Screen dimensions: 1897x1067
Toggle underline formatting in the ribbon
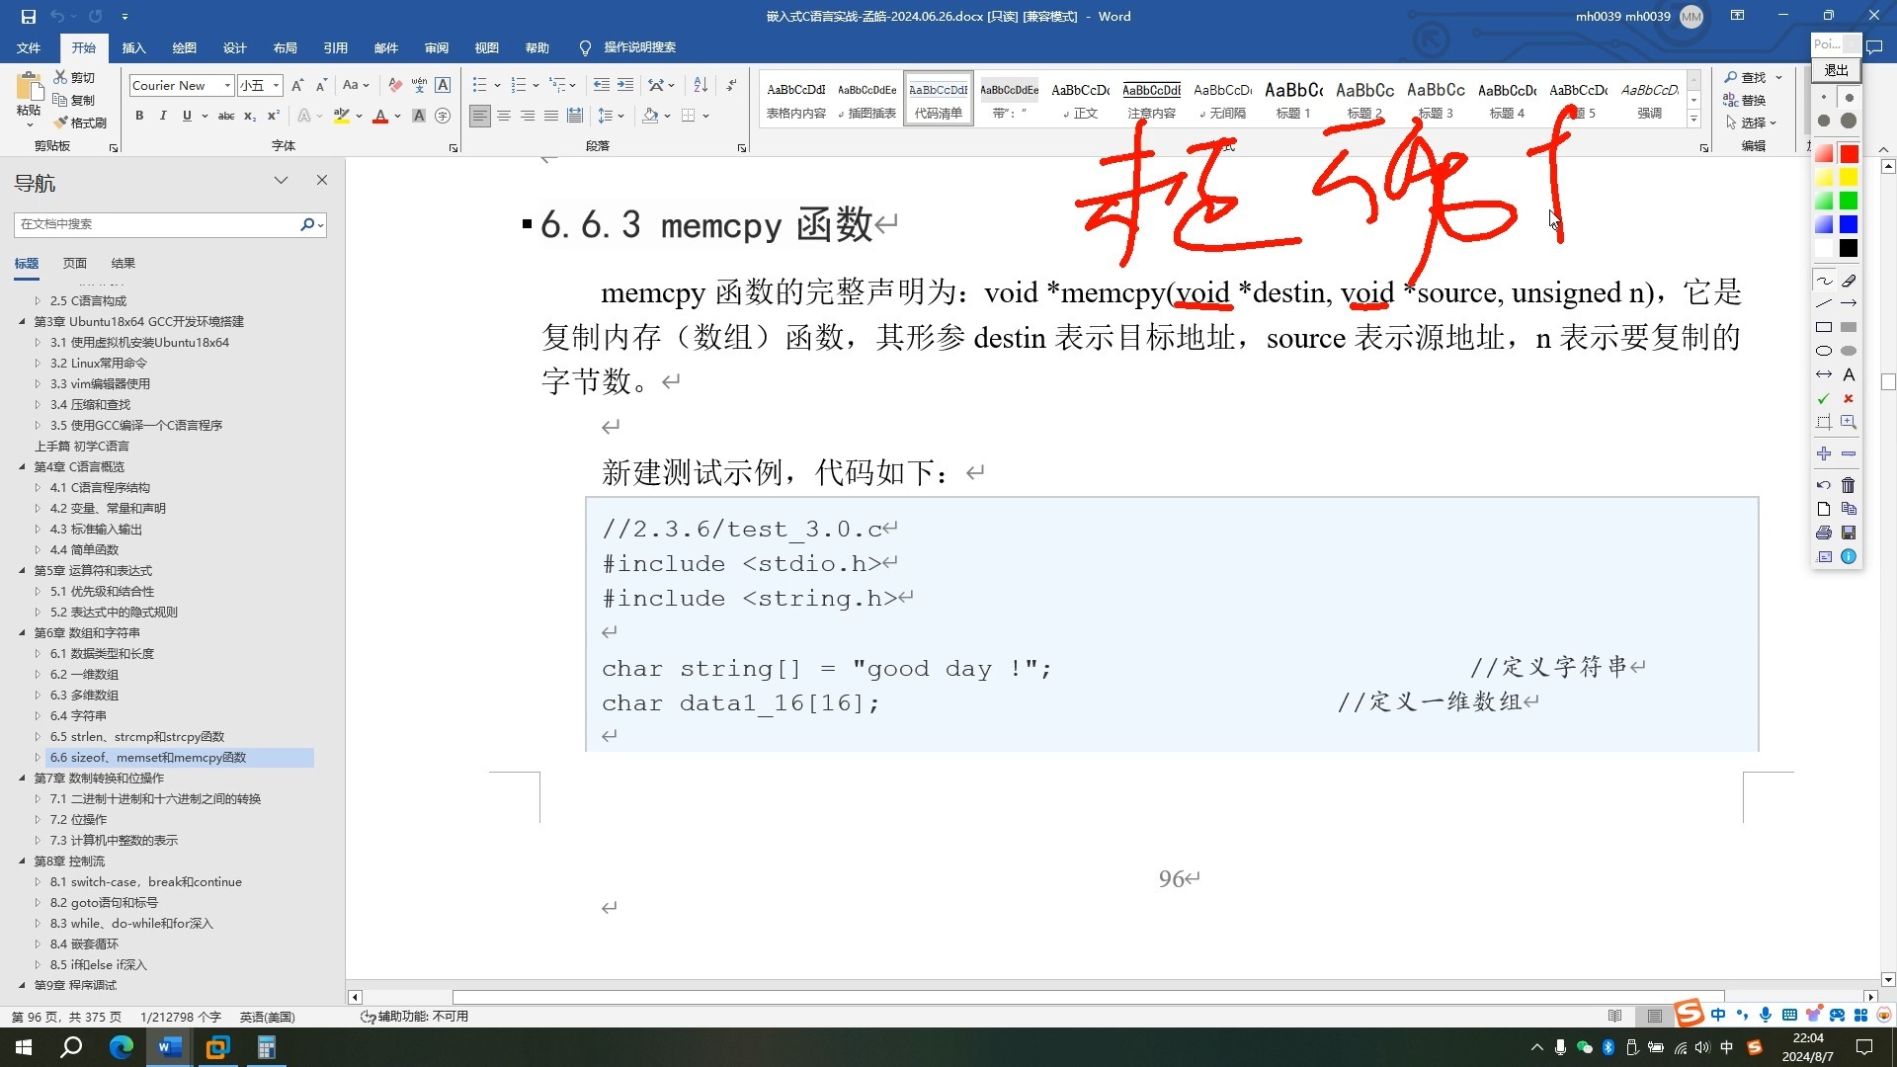coord(187,116)
